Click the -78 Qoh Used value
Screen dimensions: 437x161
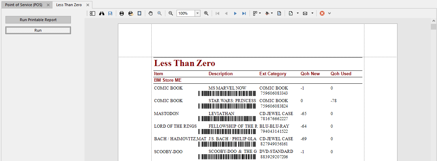pos(333,101)
